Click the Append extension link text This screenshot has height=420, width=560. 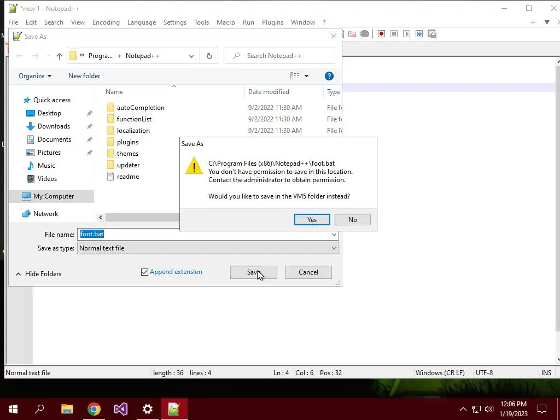coord(176,272)
